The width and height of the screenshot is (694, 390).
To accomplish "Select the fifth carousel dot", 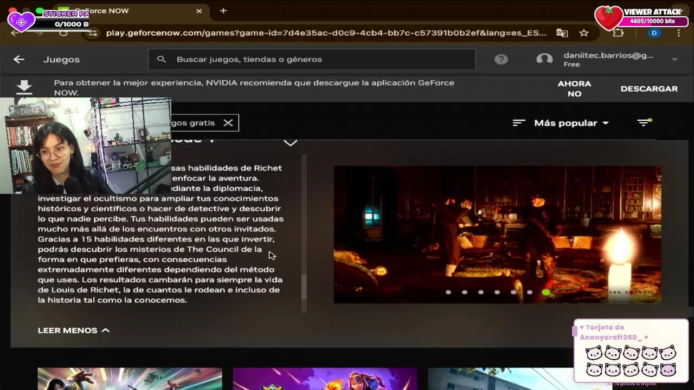I will (x=513, y=292).
